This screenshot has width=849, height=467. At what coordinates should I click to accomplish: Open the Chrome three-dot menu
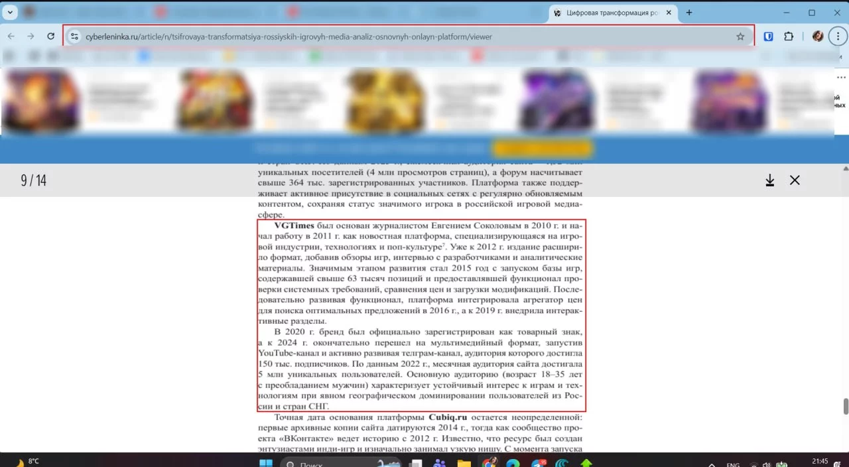coord(838,36)
